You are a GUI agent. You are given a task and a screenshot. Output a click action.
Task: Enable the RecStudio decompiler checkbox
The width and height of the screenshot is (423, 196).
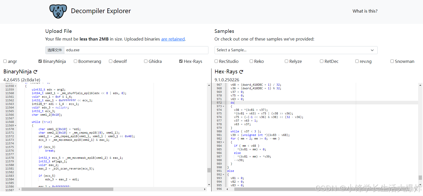coord(216,61)
